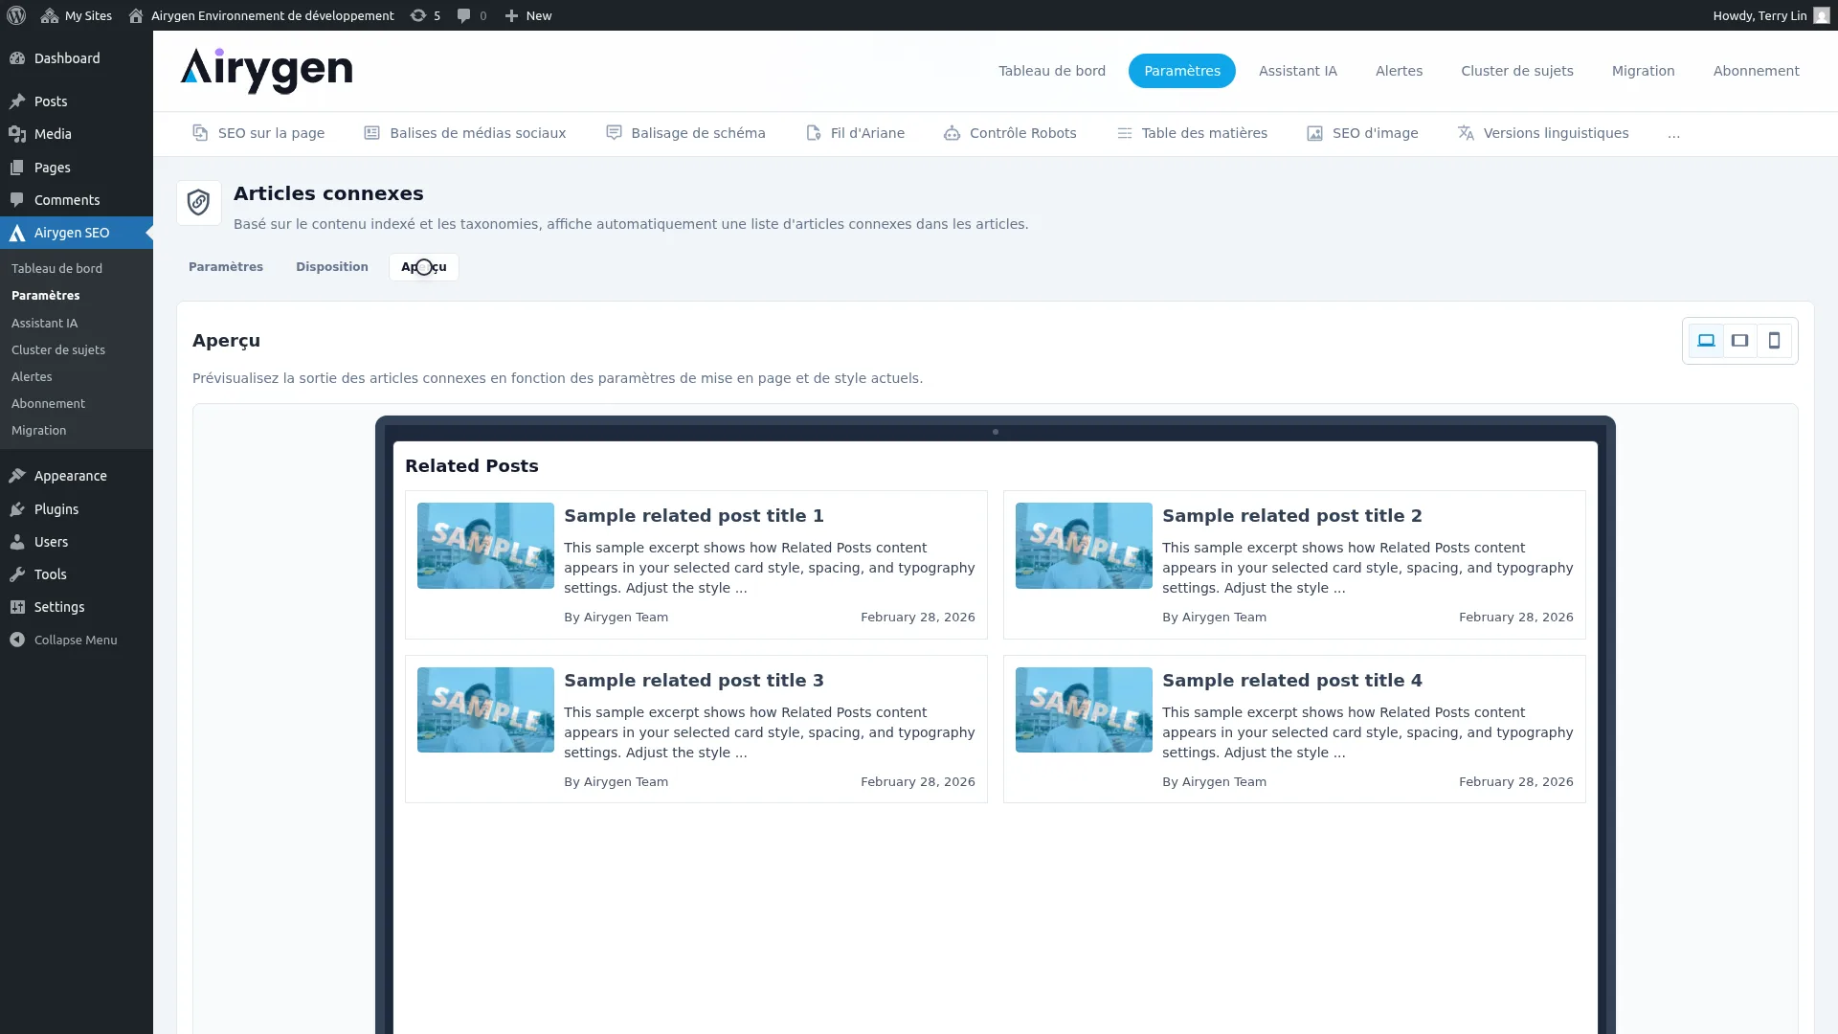This screenshot has width=1838, height=1034.
Task: Open Table des matières settings
Action: pyautogui.click(x=1192, y=133)
